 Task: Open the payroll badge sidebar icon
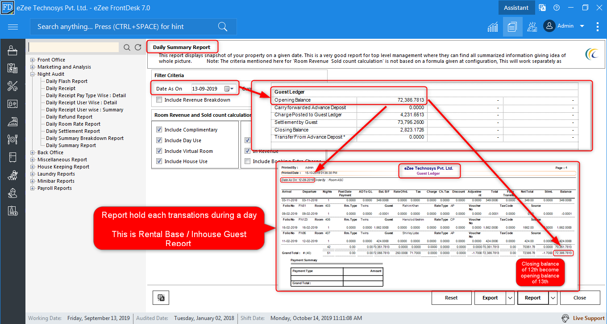[12, 211]
